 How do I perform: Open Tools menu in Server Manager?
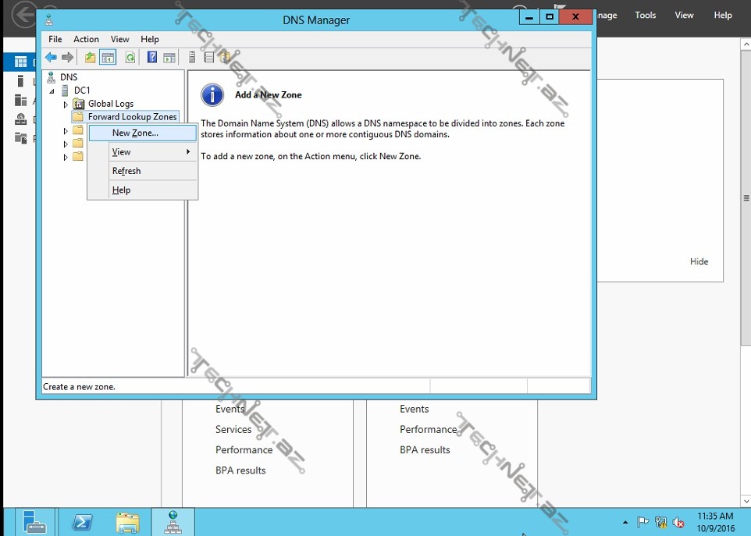click(646, 15)
